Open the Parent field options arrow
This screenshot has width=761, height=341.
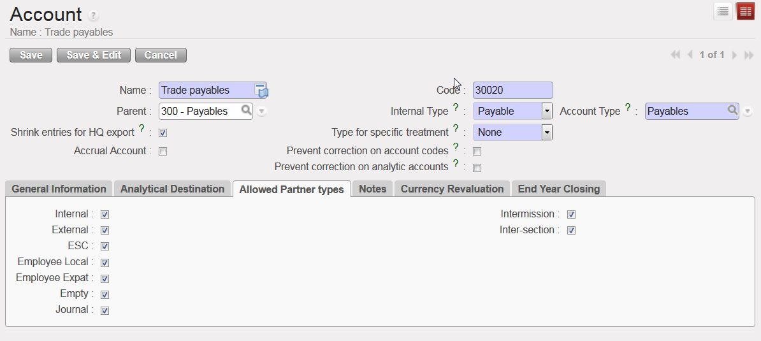pyautogui.click(x=261, y=112)
